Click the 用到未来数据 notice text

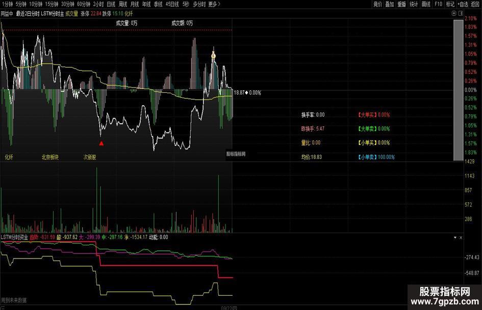click(14, 300)
